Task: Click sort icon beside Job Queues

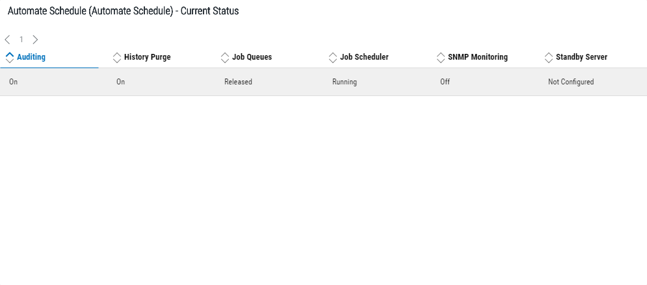Action: 225,57
